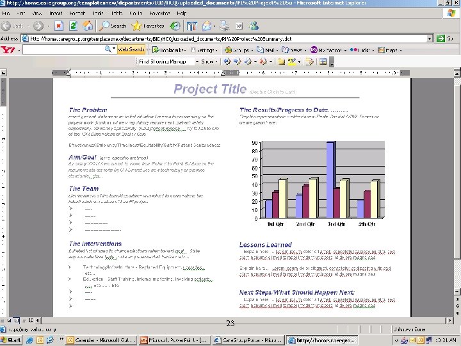Open the Search pane in toolbar
The image size is (461, 346).
tap(113, 26)
